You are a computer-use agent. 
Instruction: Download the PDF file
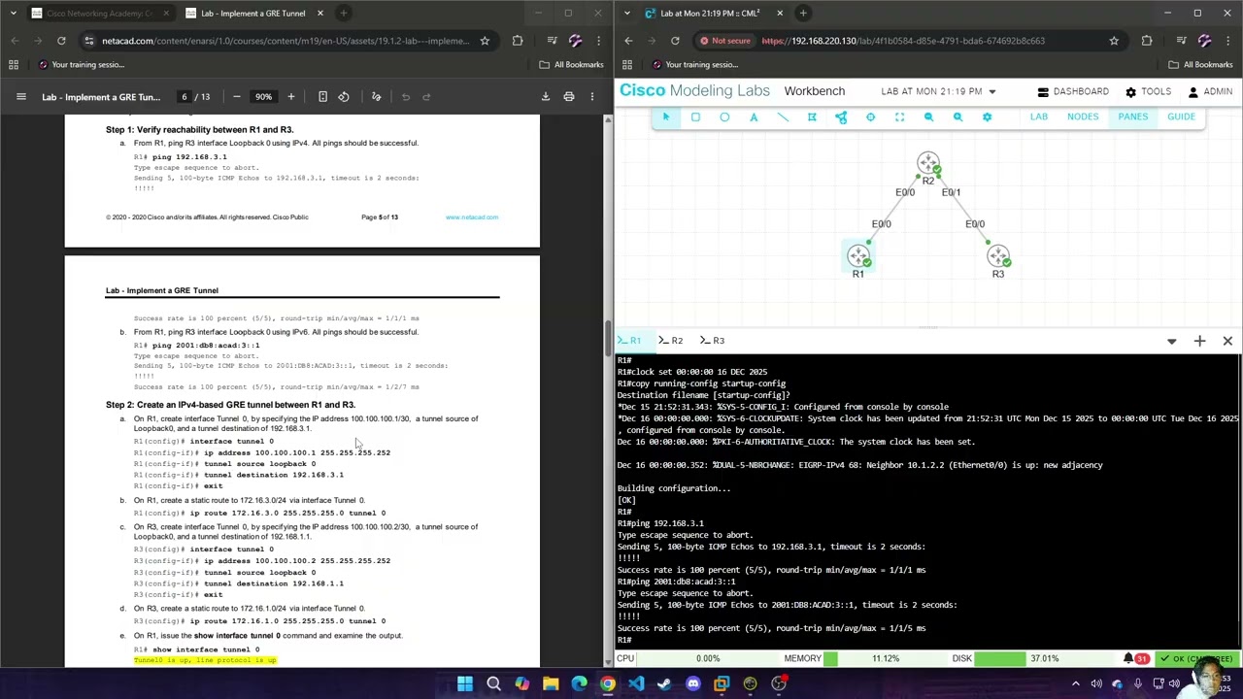[545, 96]
